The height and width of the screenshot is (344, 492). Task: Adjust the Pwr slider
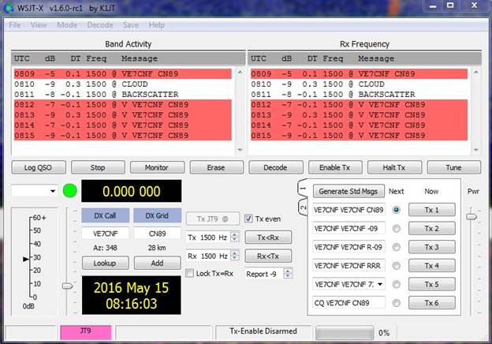pos(472,215)
